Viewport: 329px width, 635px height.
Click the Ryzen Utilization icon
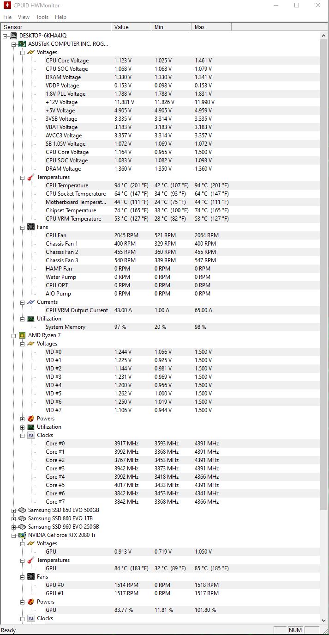click(x=31, y=427)
